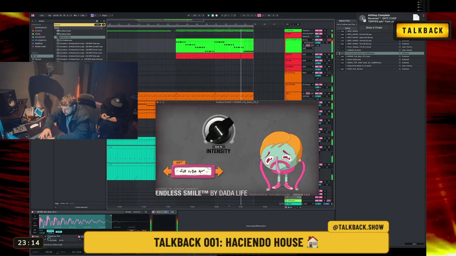The width and height of the screenshot is (456, 256).
Task: Open the REESE track output dropdown
Action: (x=308, y=66)
